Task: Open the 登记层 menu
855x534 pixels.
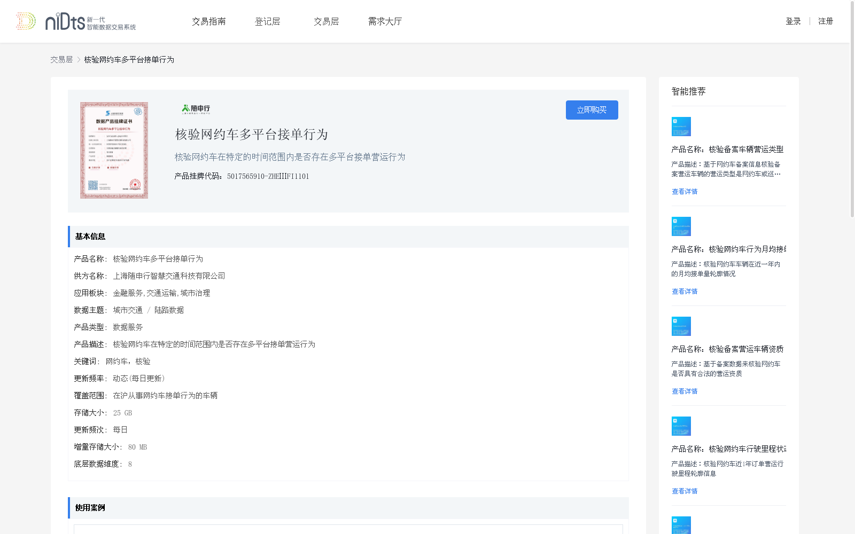Action: [x=268, y=21]
